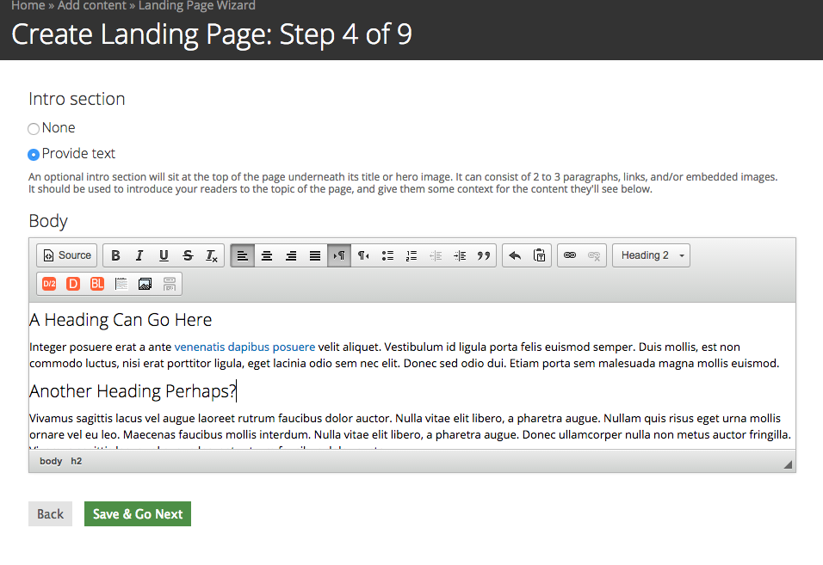The image size is (823, 565).
Task: Align text left
Action: [243, 255]
